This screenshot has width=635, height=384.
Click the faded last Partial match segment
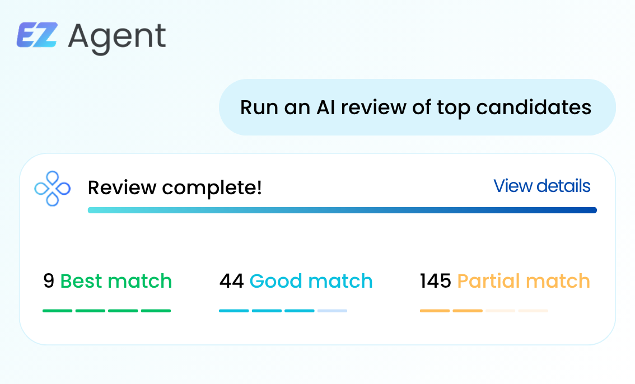click(533, 311)
